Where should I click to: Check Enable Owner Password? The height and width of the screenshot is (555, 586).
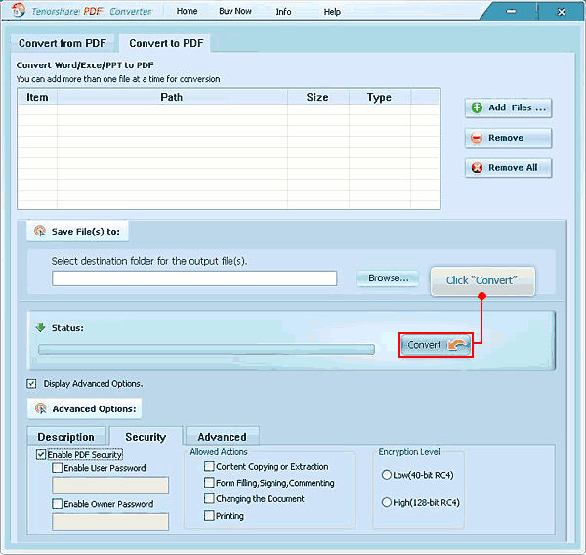(58, 504)
